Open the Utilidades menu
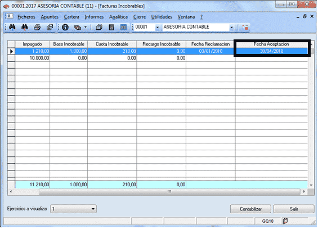Screen dimensions: 318x238 point(162,17)
